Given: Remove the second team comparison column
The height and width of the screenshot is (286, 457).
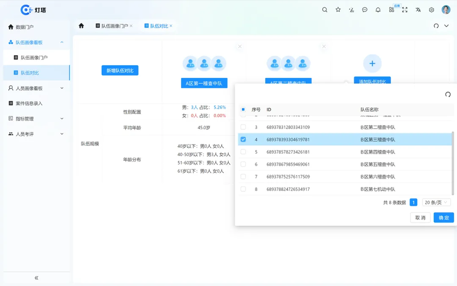Looking at the screenshot, I should 324,47.
